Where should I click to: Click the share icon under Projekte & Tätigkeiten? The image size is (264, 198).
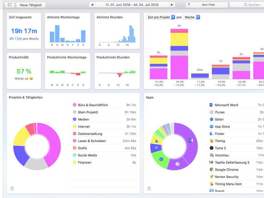(12, 188)
